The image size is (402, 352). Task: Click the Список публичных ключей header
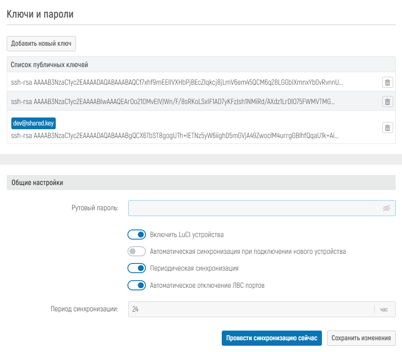[49, 65]
